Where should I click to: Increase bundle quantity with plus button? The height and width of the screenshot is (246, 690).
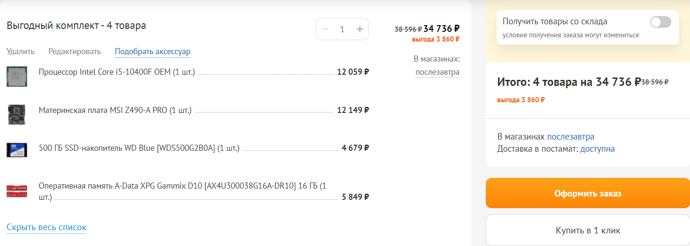(x=360, y=29)
